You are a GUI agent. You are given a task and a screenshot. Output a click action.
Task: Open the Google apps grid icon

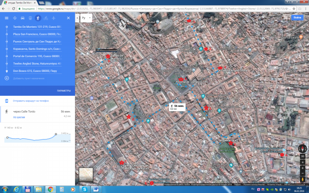pos(286,17)
